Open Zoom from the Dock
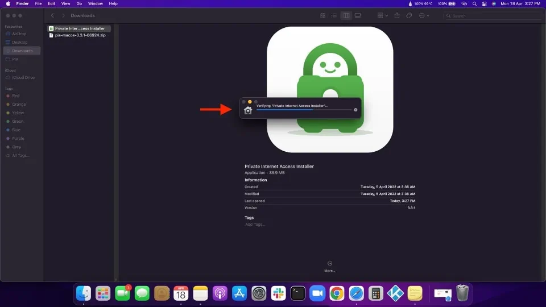 pyautogui.click(x=317, y=293)
